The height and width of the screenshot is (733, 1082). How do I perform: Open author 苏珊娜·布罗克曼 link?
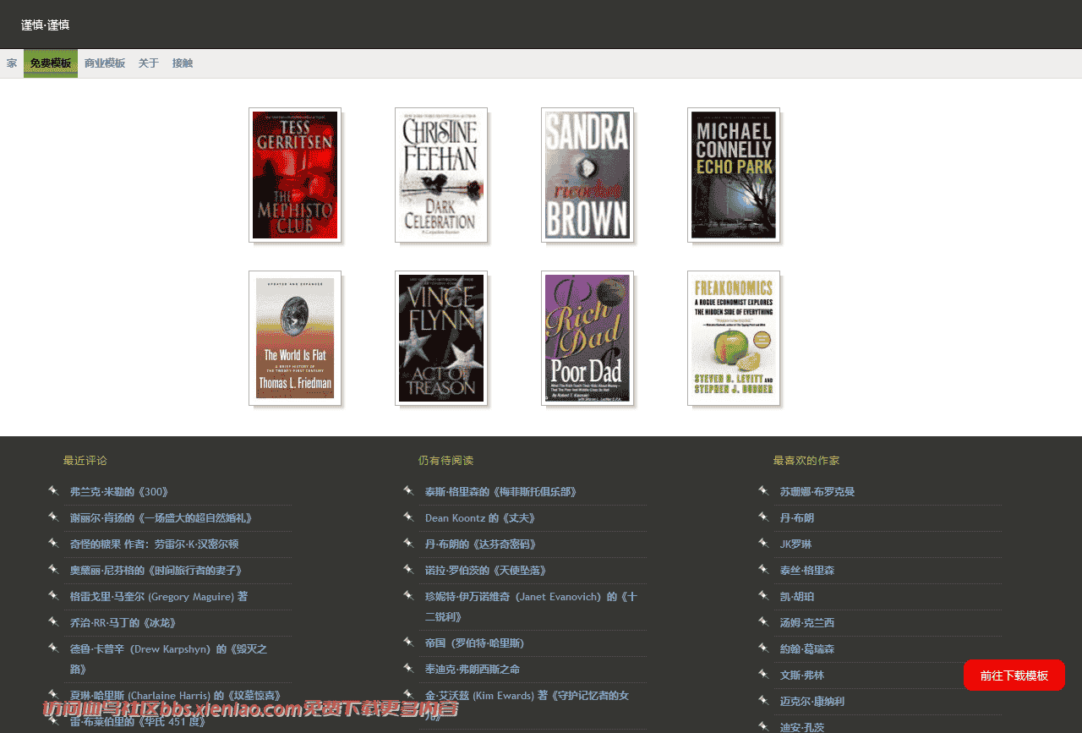817,492
